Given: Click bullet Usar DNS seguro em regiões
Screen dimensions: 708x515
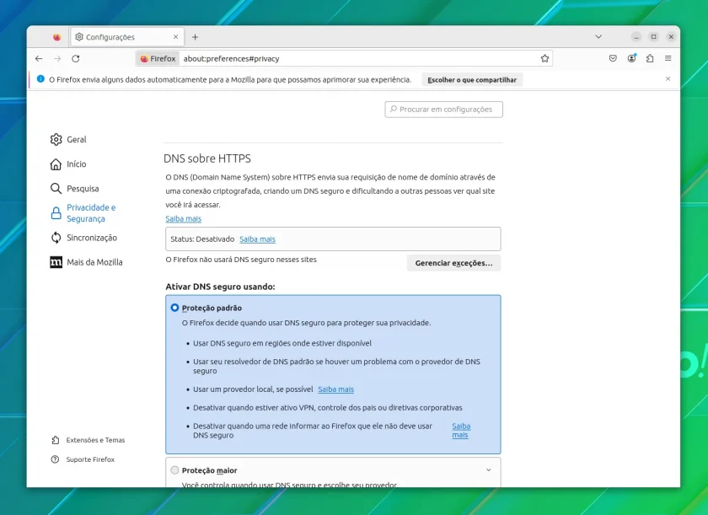Looking at the screenshot, I should tap(282, 344).
